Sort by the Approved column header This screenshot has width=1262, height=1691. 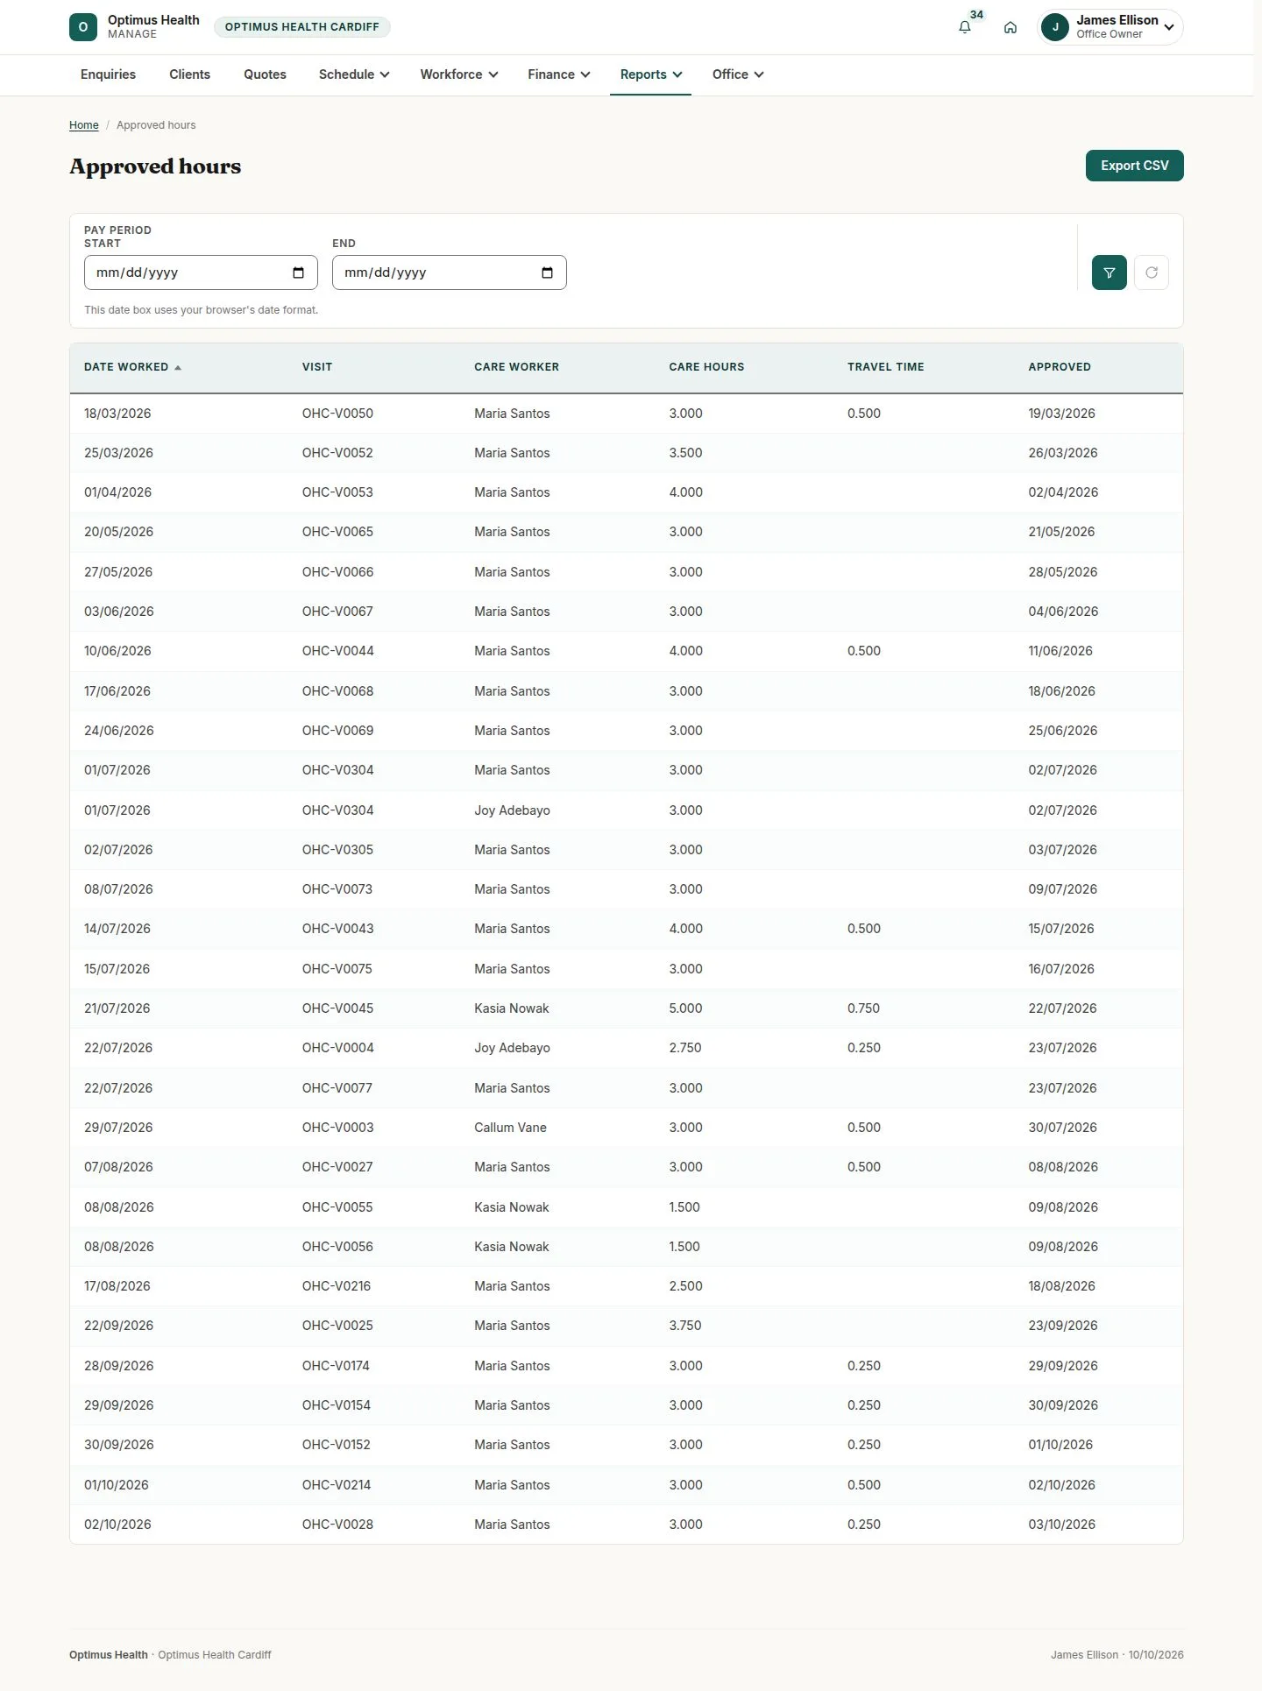click(x=1060, y=367)
